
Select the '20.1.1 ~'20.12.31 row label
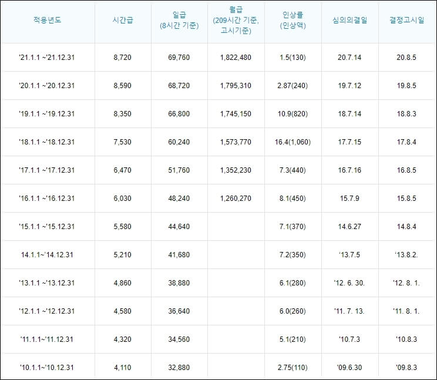point(47,86)
